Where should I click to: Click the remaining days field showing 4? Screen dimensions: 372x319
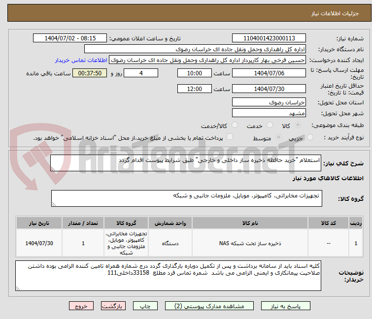141,73
